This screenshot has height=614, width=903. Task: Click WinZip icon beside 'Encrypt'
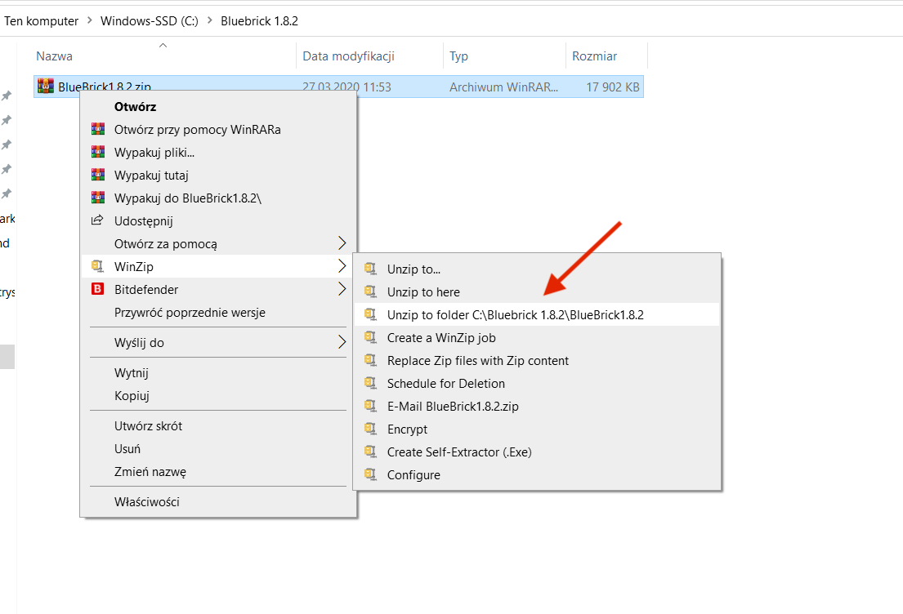[x=370, y=429]
